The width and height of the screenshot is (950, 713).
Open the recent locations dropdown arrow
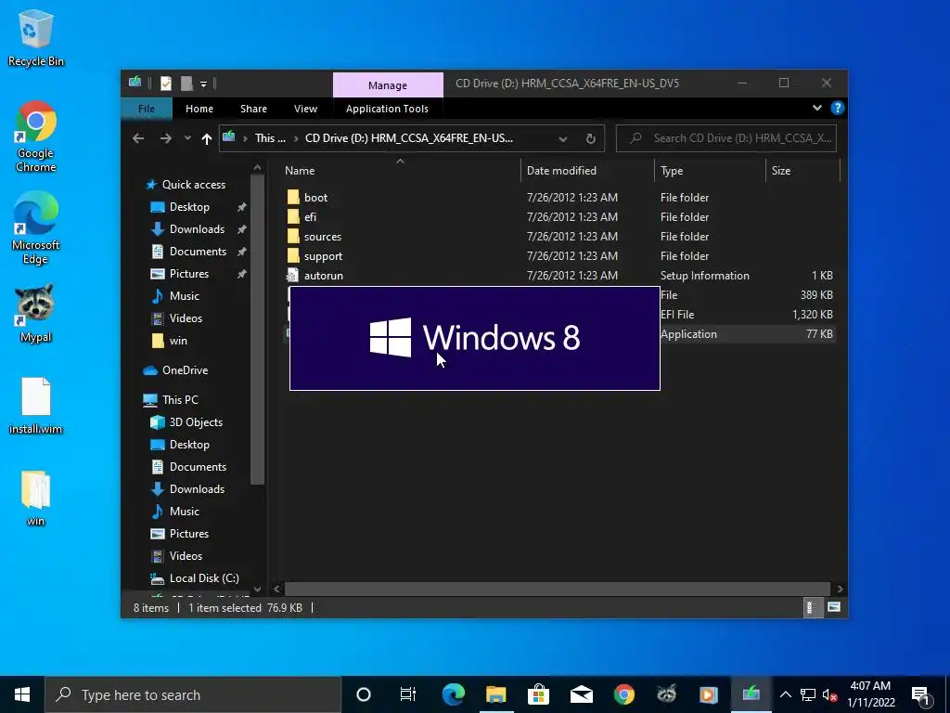pyautogui.click(x=187, y=138)
